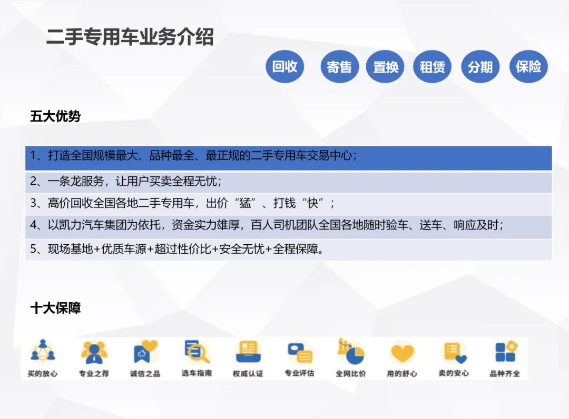Select the 置换 circular button

[x=385, y=67]
